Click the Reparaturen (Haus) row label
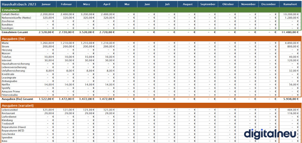 click(14, 127)
